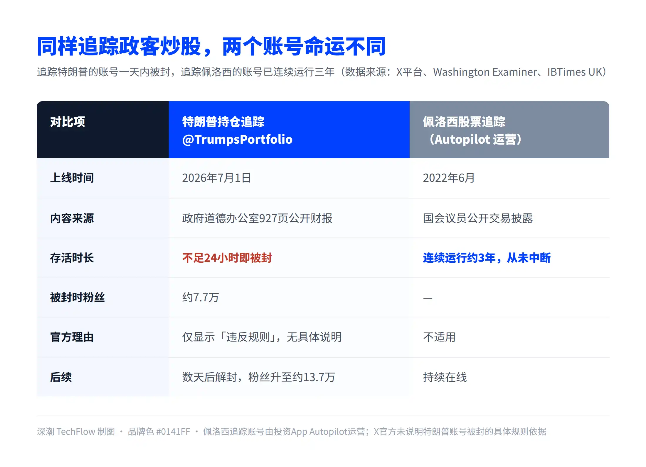
Task: Click the main title 同样追踪政客炒股
Action: coord(211,46)
